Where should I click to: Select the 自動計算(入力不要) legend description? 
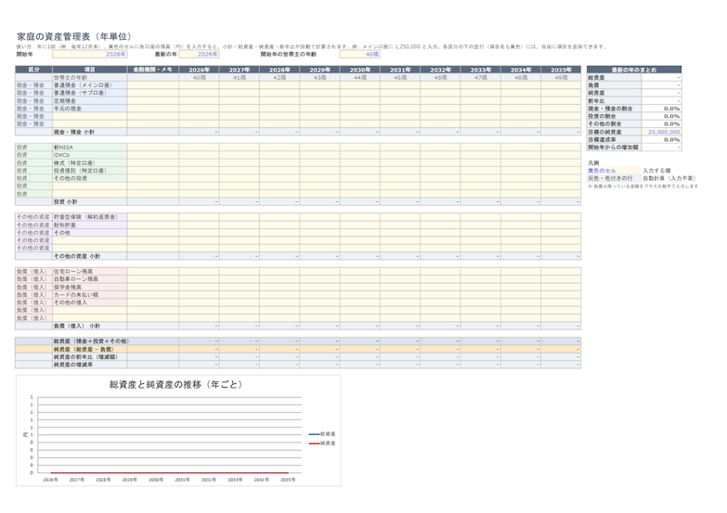tap(669, 178)
